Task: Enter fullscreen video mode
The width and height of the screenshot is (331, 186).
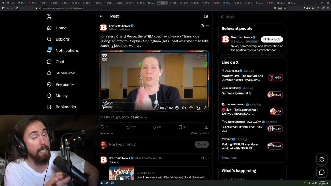Action: pos(205,108)
